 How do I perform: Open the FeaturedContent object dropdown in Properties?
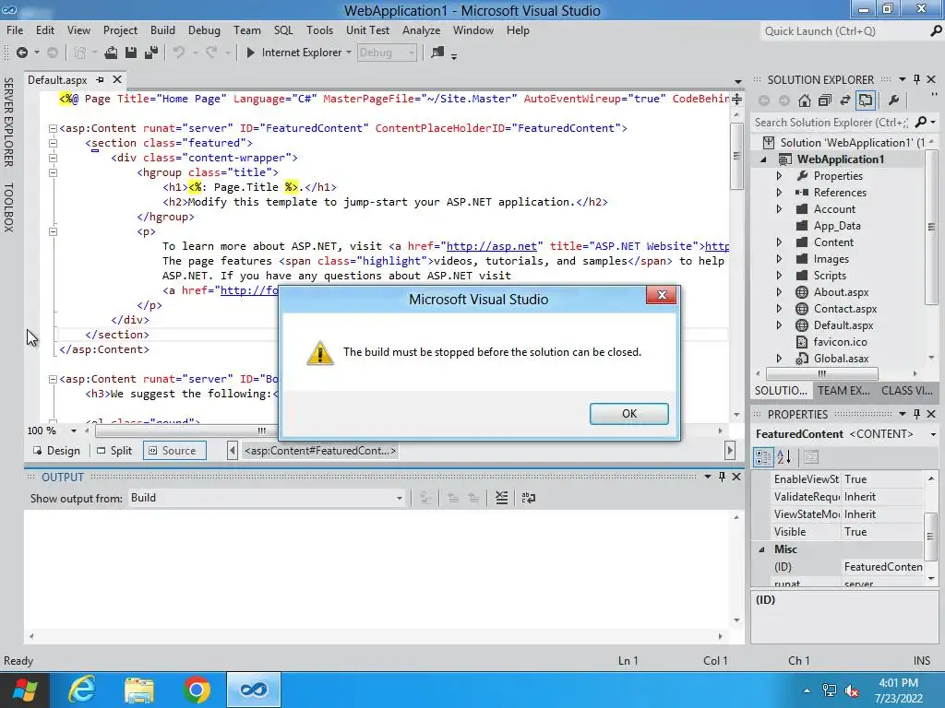[933, 434]
